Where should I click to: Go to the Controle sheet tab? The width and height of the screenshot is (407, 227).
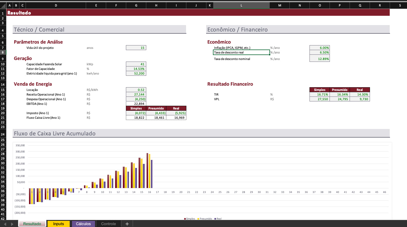pos(108,224)
